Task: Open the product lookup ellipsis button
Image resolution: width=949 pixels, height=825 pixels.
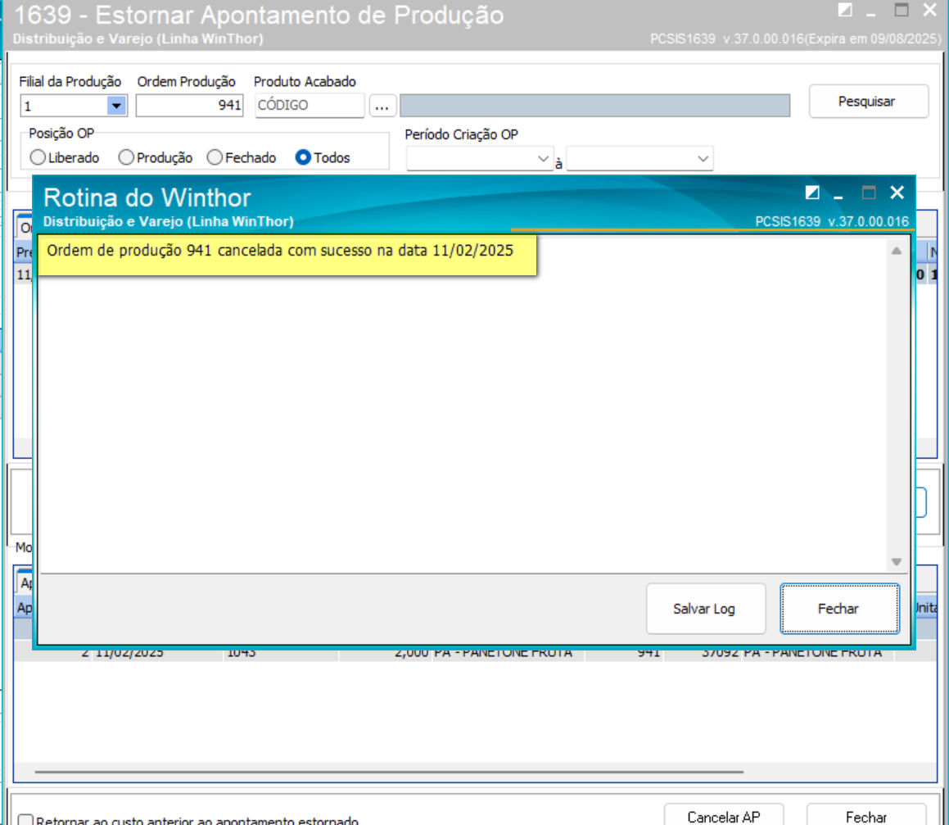Action: coord(382,106)
